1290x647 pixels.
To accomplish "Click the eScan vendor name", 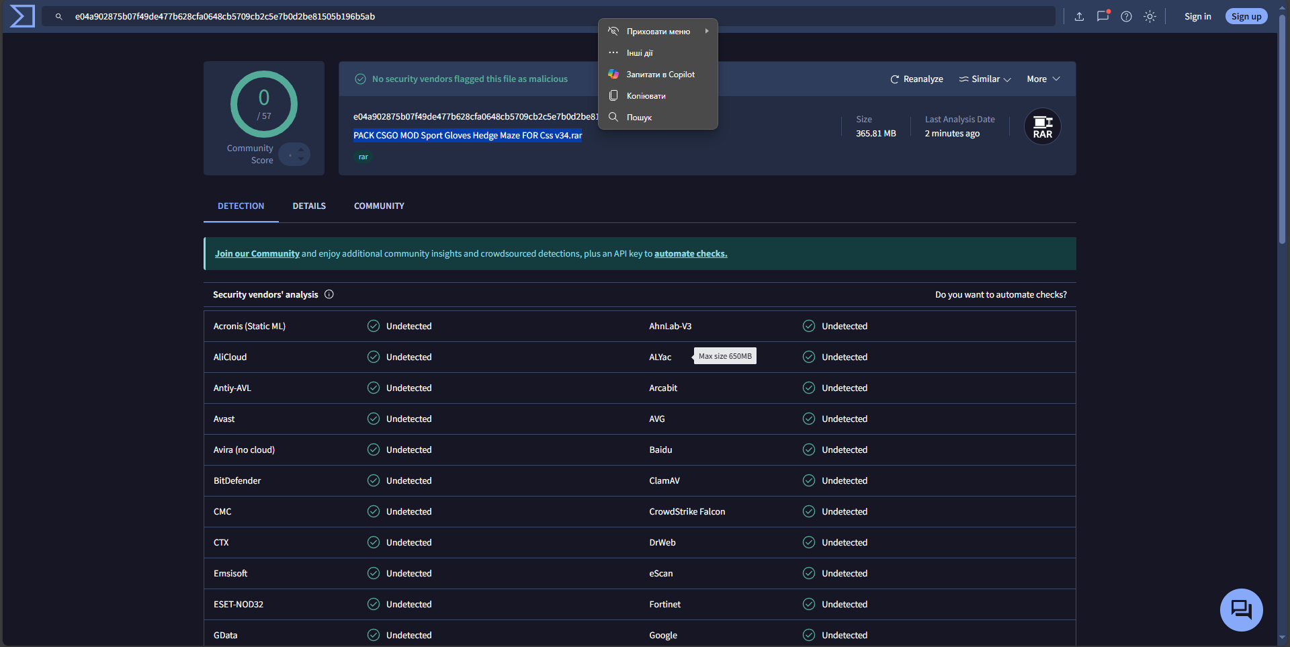I will (661, 573).
